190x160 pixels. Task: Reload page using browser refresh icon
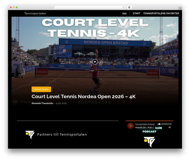123,7
